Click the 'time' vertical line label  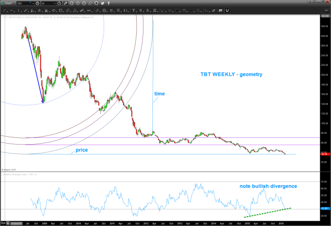click(160, 94)
